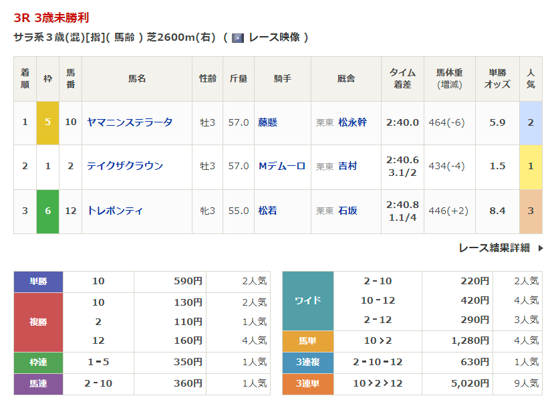Open horse ヤマニンステラータ profile link
556x402 pixels.
[130, 122]
